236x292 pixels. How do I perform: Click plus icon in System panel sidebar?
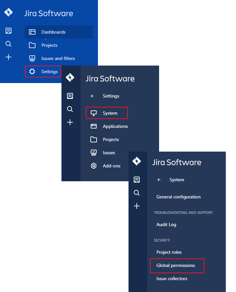tap(137, 206)
